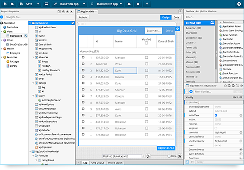Screen dimensions: 244x170
Task: Click the blue Navigate To arrow icon
Action: pyautogui.click(x=2, y=17)
